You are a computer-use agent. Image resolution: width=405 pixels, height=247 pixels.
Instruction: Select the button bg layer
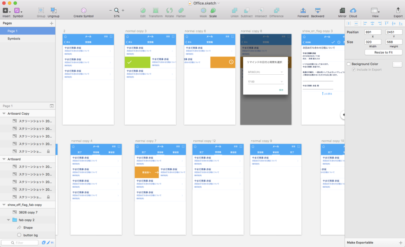(x=28, y=235)
